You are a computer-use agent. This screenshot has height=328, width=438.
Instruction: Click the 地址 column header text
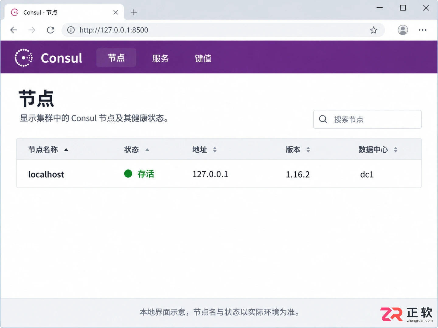click(x=200, y=150)
